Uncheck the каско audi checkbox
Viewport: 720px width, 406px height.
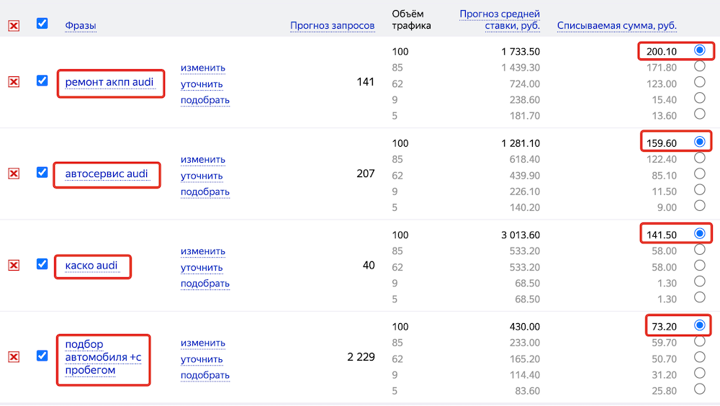click(42, 264)
